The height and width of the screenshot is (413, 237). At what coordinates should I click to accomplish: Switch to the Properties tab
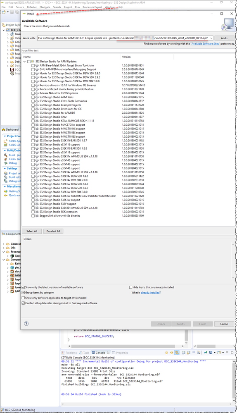click(120, 353)
